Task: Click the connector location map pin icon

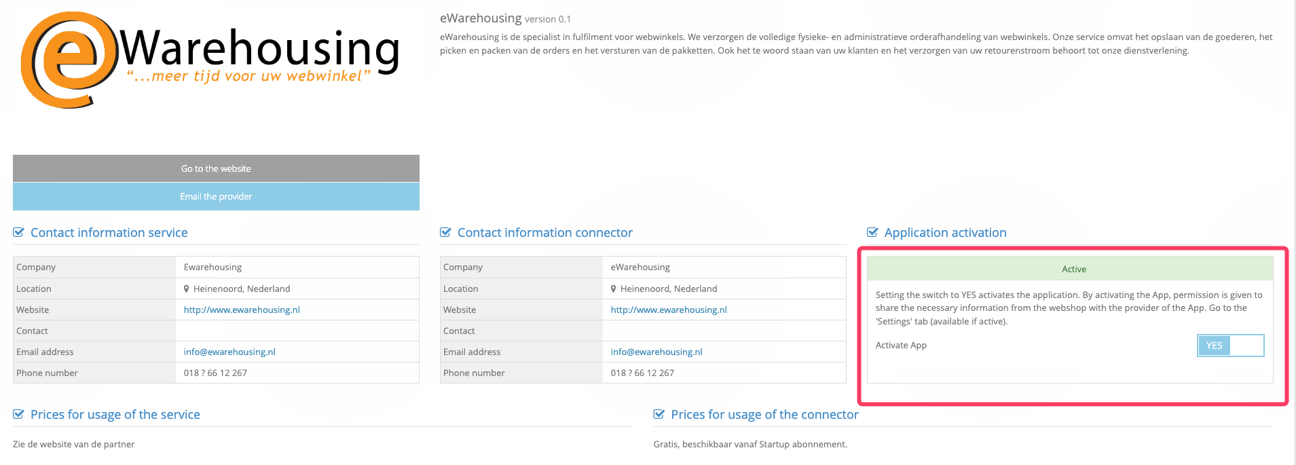Action: [x=614, y=289]
